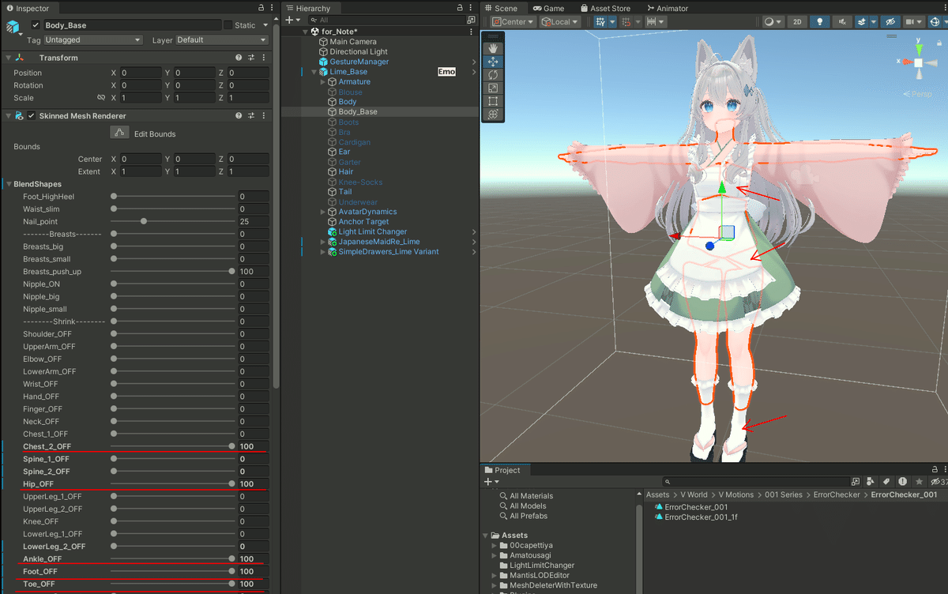Collapse the BlendShapes section

point(9,184)
